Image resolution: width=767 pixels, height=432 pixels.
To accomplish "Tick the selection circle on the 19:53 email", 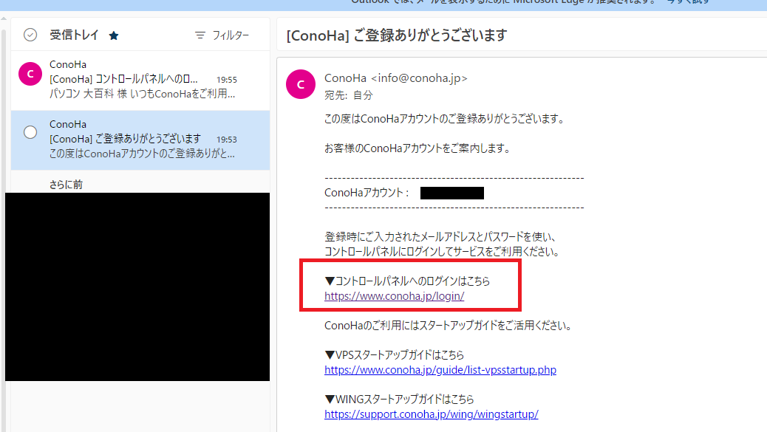I will coord(30,132).
